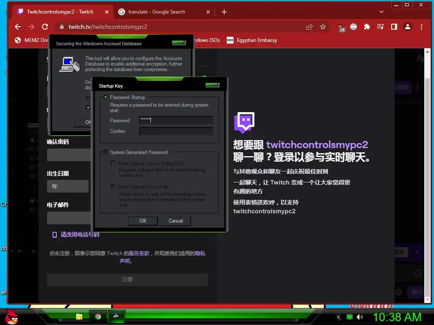Close the Twitch tab
This screenshot has height=325, width=434.
tap(107, 12)
